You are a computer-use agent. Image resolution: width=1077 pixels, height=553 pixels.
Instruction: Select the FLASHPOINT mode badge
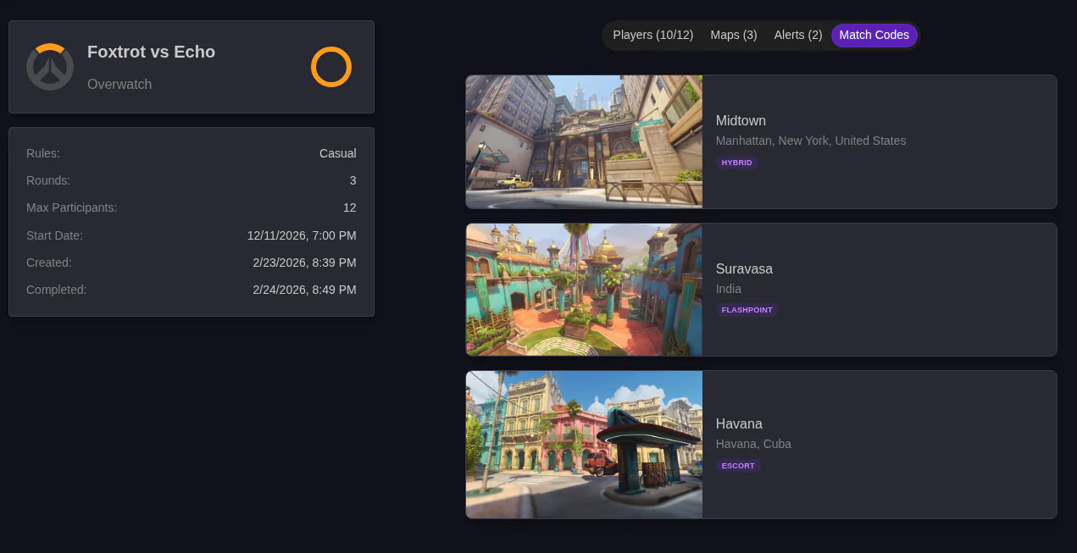747,310
